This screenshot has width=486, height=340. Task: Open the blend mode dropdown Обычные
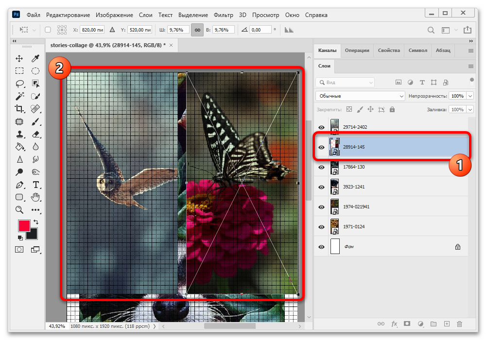pyautogui.click(x=360, y=96)
